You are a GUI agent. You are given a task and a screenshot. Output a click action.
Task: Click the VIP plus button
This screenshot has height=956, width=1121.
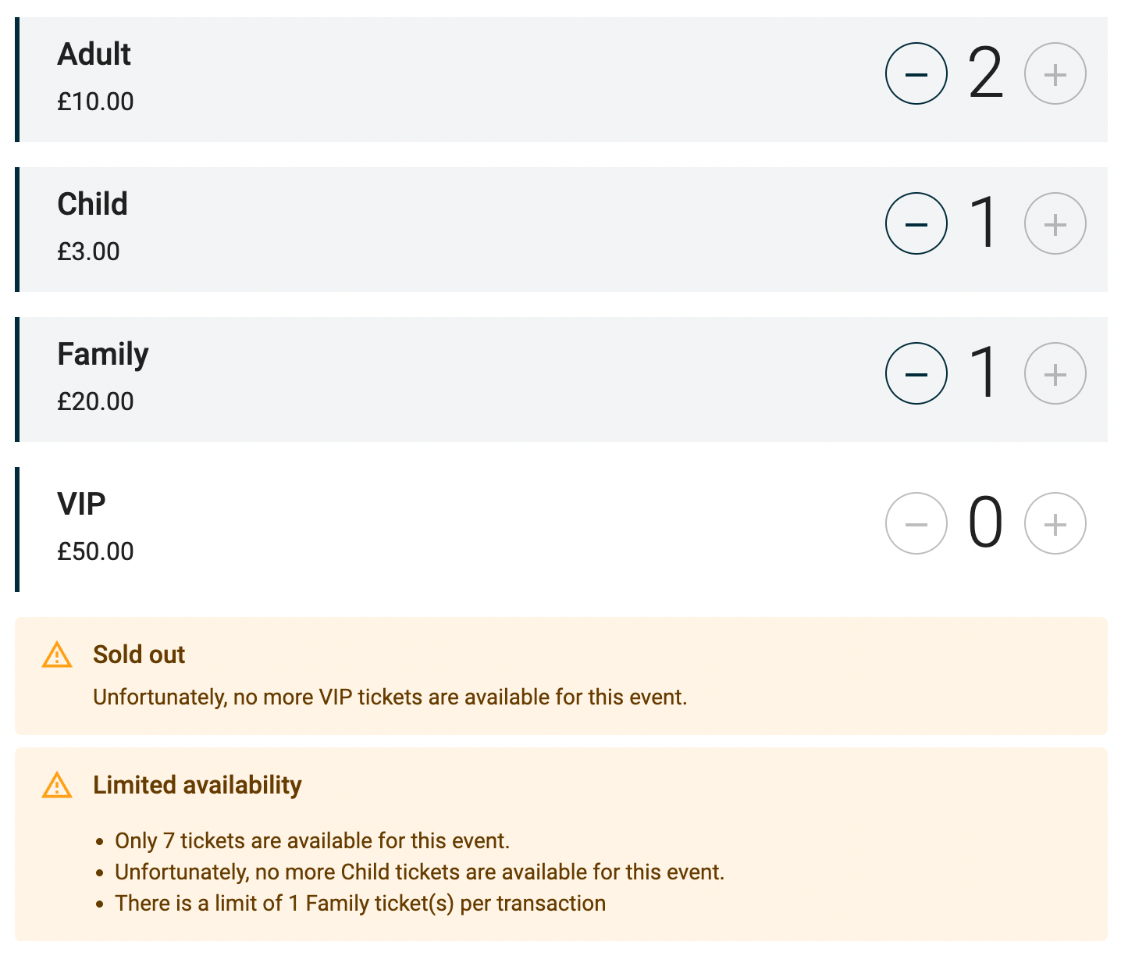1055,524
